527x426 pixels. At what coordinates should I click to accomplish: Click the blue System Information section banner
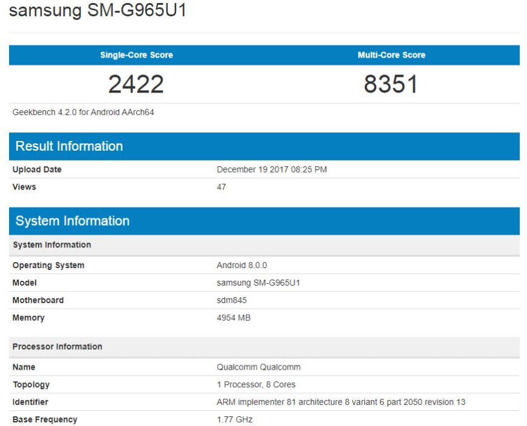pos(264,221)
